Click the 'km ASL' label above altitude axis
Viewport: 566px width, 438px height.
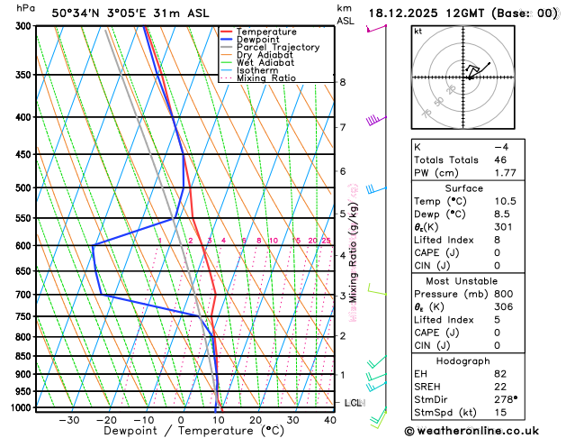[346, 14]
